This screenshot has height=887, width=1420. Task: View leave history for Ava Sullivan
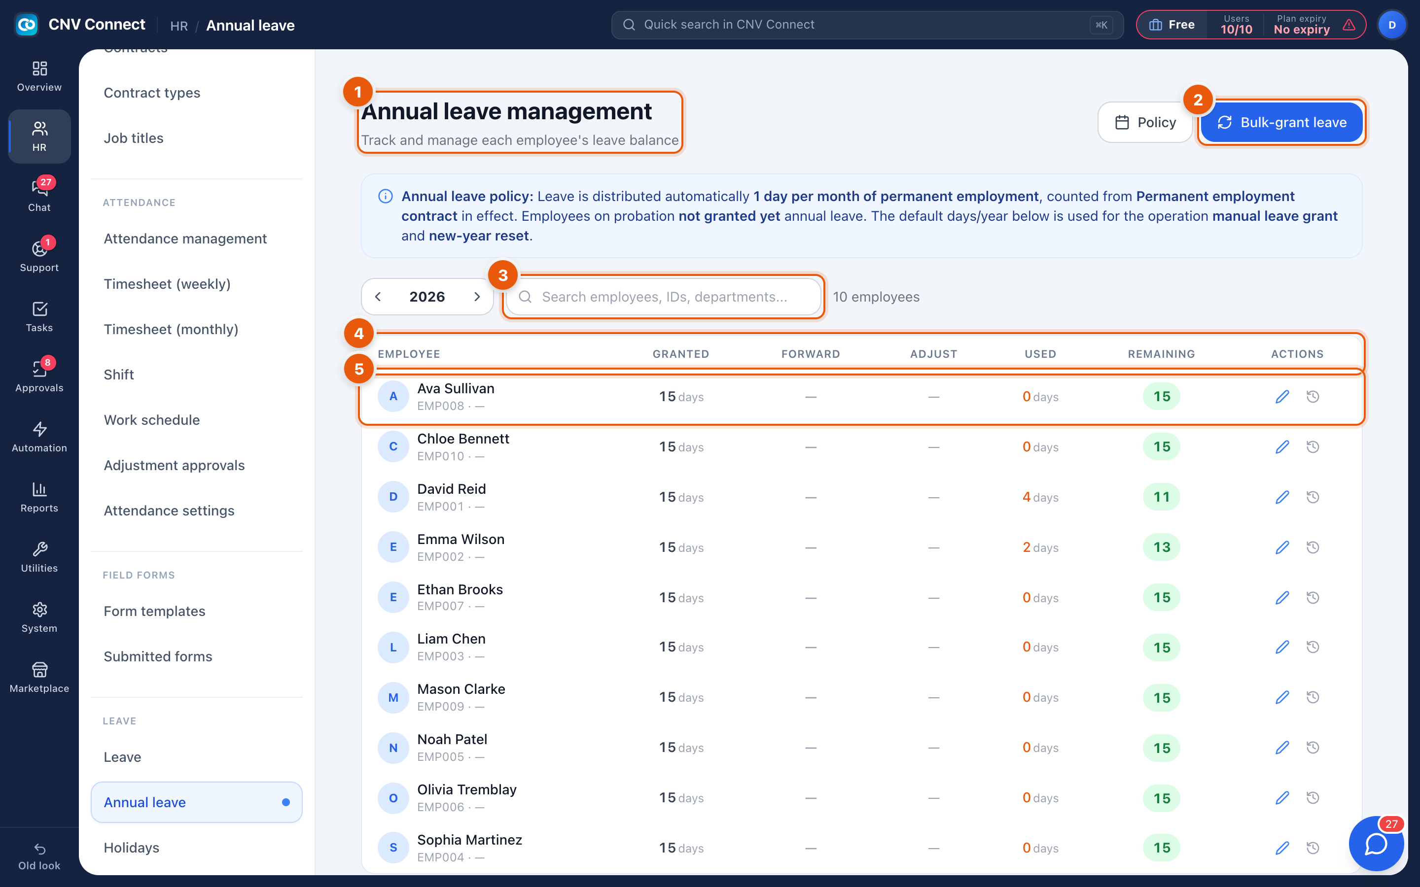point(1313,397)
